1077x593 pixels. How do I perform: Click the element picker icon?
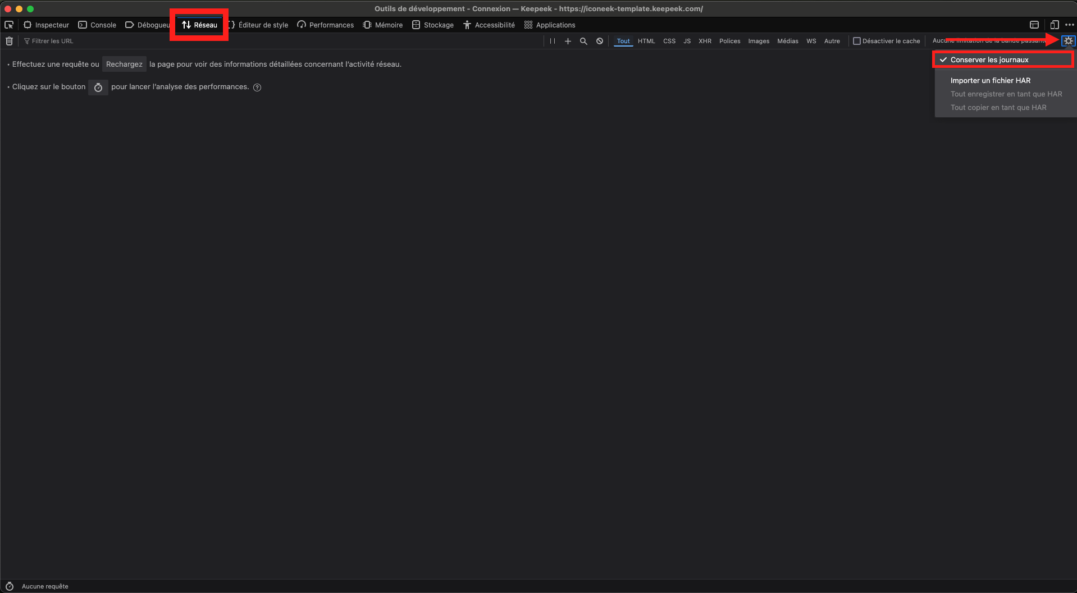pos(9,25)
